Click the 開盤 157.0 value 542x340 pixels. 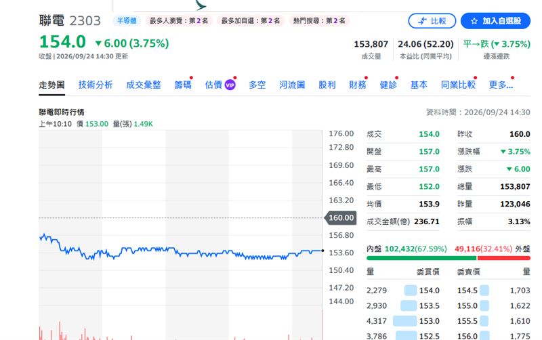click(x=429, y=152)
